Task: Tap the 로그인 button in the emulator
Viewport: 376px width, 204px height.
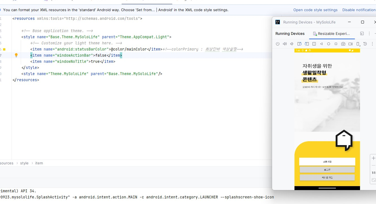Action: pyautogui.click(x=327, y=170)
